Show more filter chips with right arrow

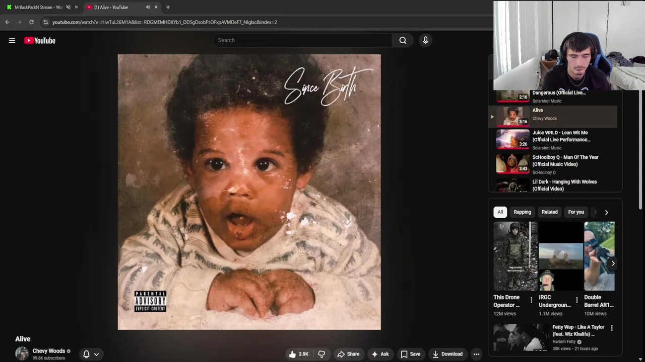tap(606, 212)
